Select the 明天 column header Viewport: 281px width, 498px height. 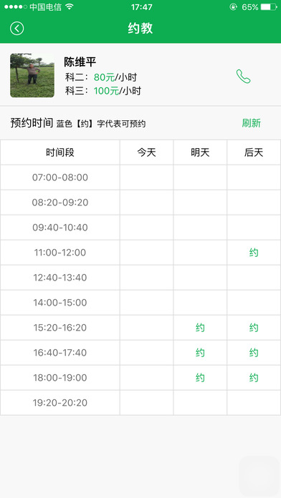click(200, 153)
